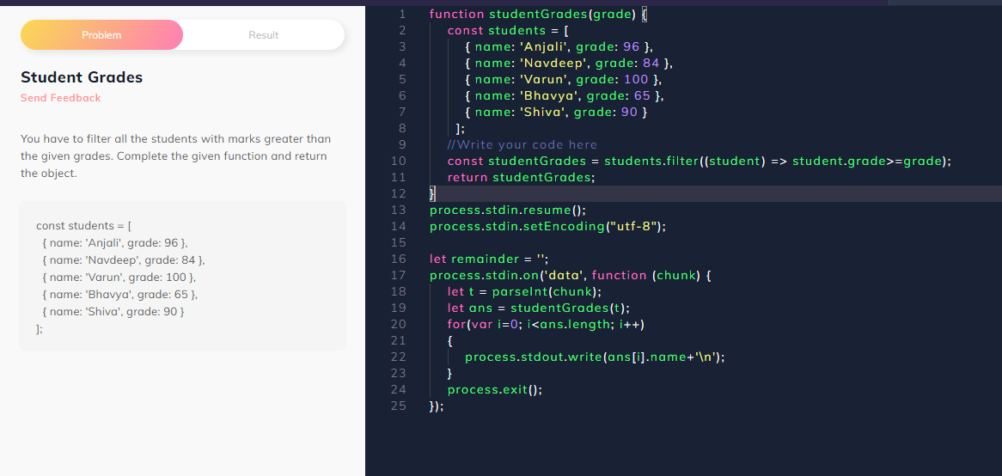Click line number 12 in gutter

(x=398, y=193)
